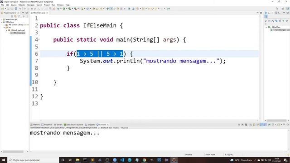Screen dimensions: 290x163
Task: Collapse the (default package) node
Action: (6, 30)
